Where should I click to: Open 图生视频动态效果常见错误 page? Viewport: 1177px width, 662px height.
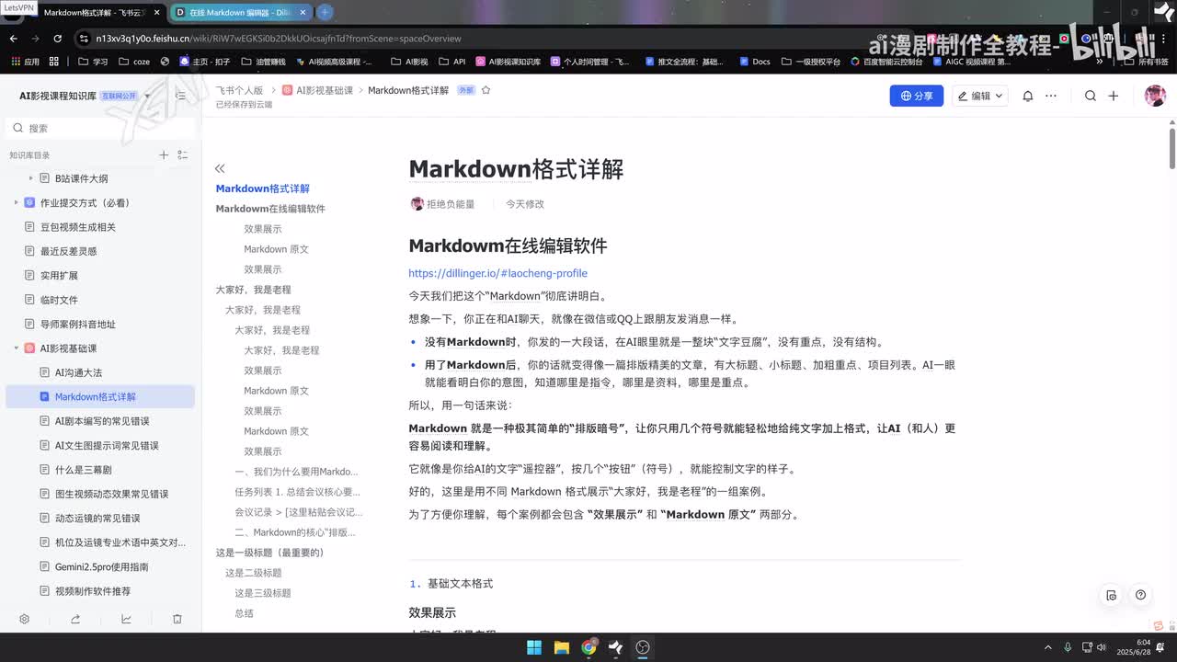pyautogui.click(x=111, y=494)
